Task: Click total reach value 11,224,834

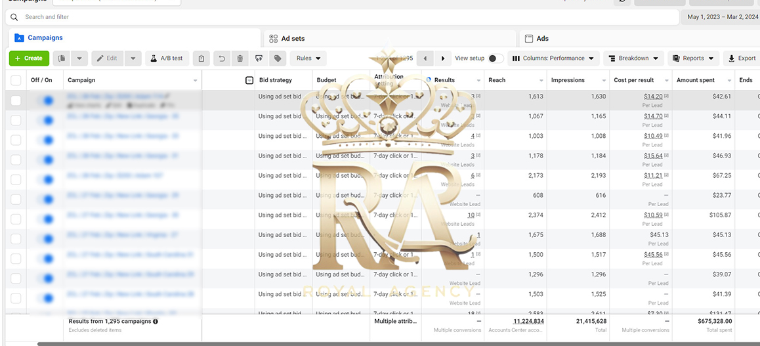Action: (528, 321)
